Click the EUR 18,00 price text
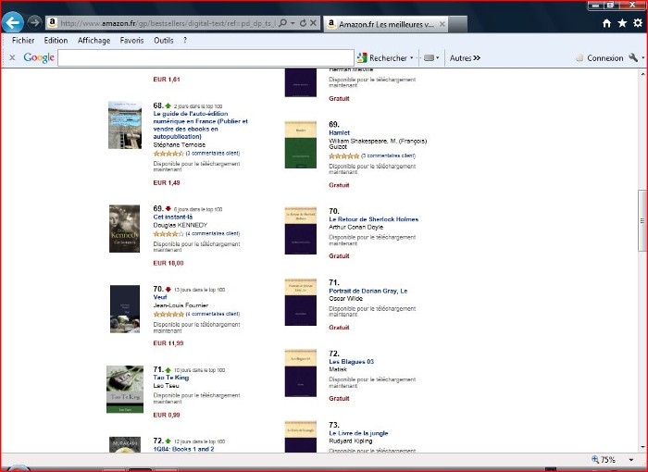 click(168, 263)
